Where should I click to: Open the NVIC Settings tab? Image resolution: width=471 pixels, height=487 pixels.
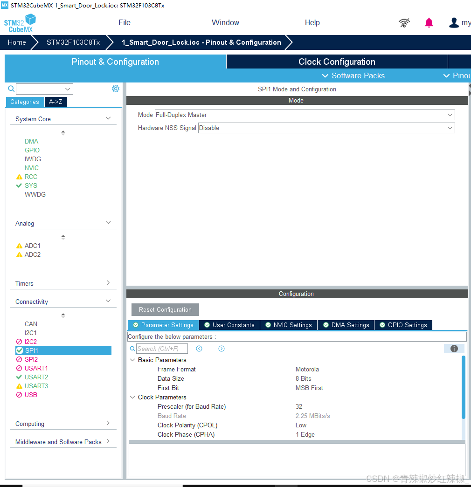pos(289,325)
